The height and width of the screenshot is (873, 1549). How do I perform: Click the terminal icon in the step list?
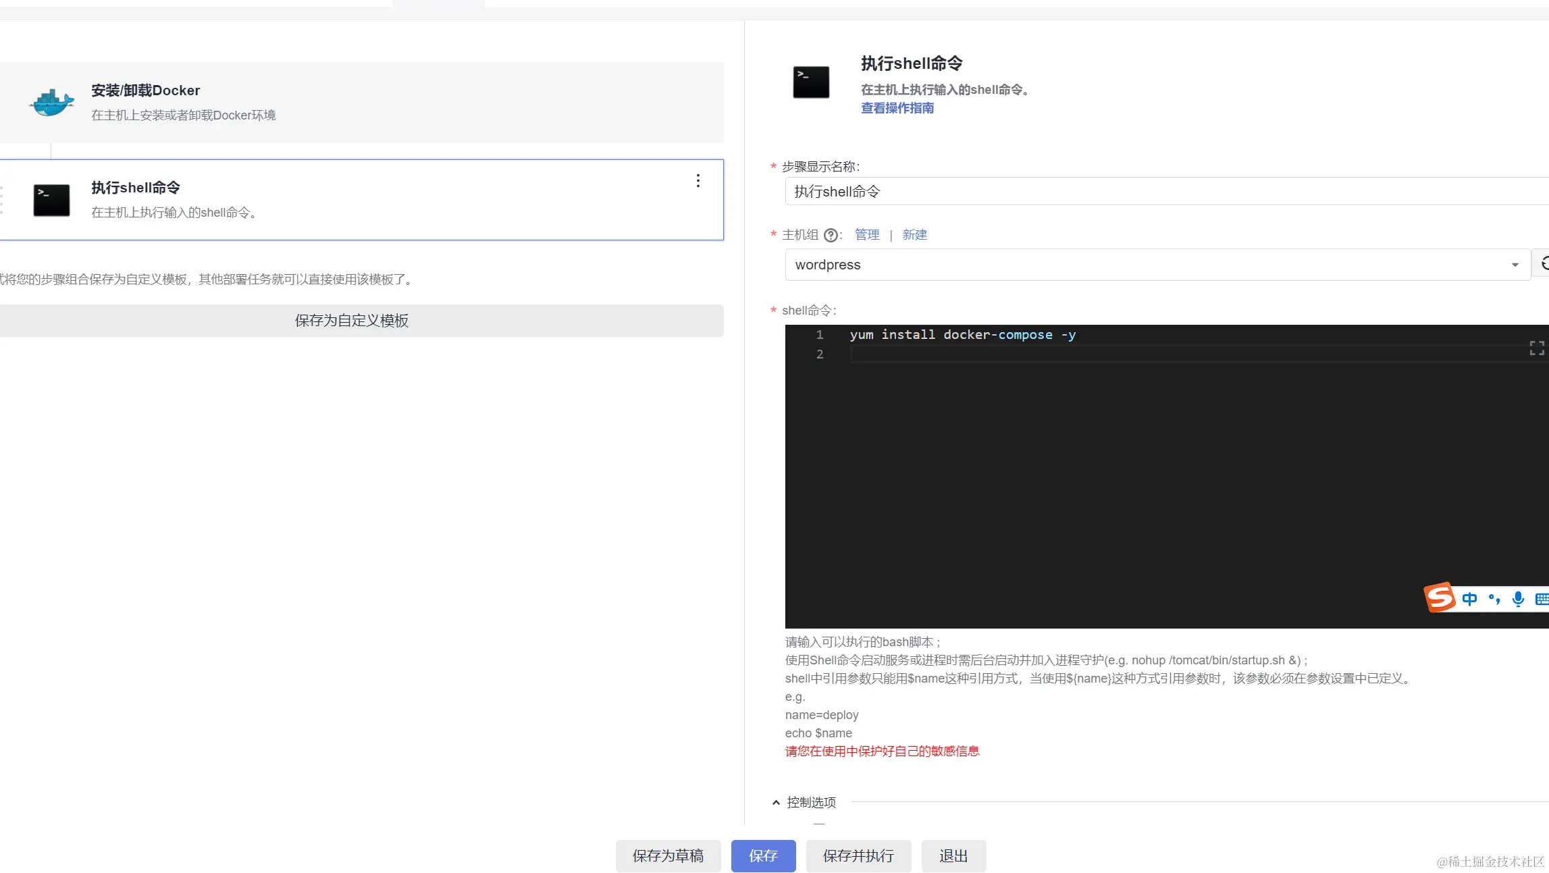51,200
